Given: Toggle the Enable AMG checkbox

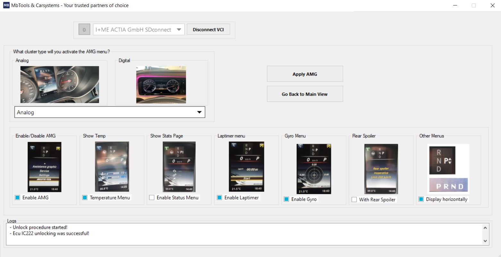Looking at the screenshot, I should (18, 197).
